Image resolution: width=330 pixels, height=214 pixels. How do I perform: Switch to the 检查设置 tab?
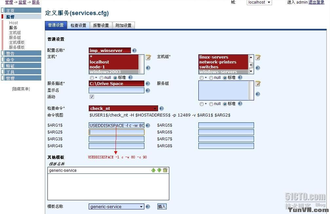click(x=79, y=25)
